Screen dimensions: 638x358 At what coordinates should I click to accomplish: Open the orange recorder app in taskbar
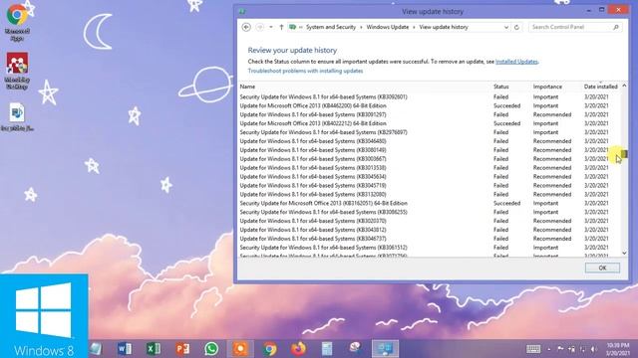click(240, 349)
